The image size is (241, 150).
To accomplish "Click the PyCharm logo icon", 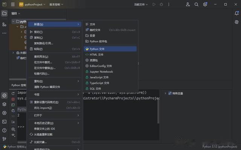I will point(4,5).
